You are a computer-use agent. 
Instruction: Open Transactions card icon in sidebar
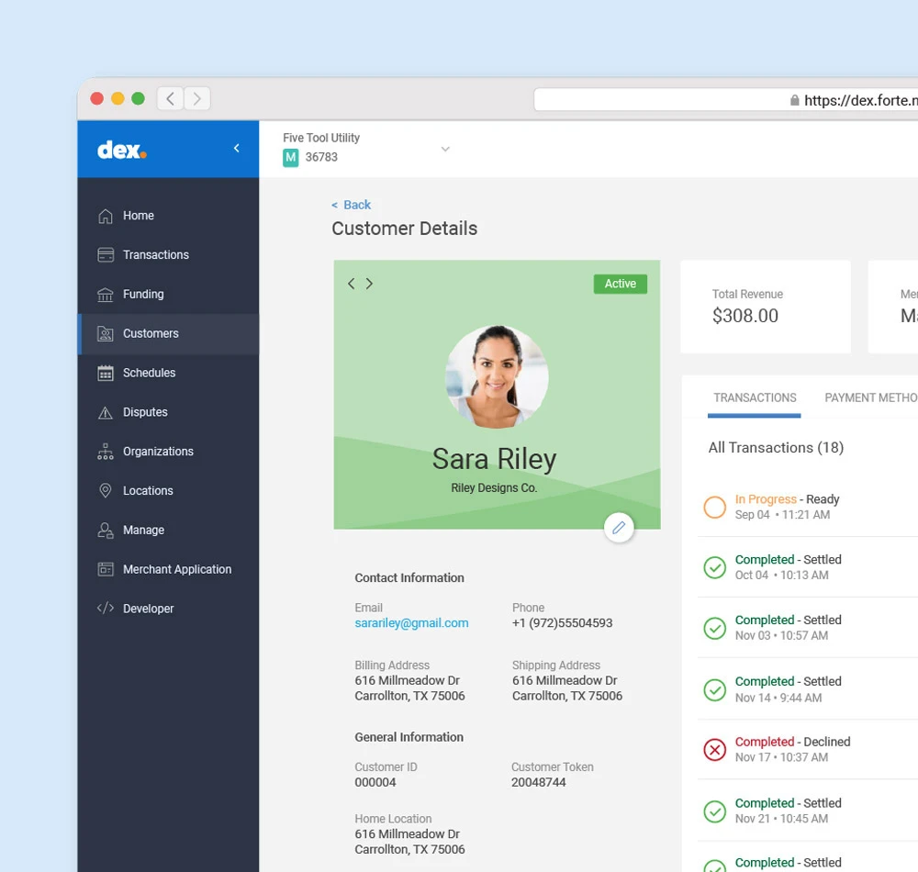[106, 255]
